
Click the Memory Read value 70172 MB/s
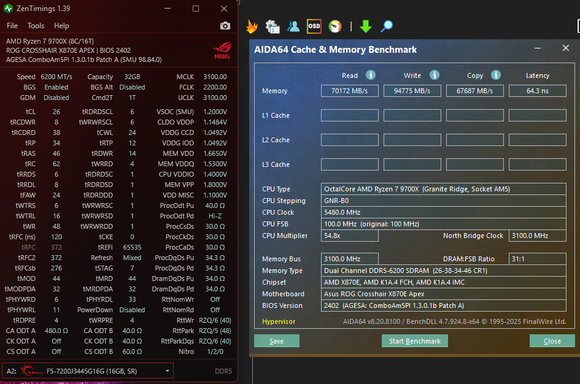pyautogui.click(x=350, y=91)
